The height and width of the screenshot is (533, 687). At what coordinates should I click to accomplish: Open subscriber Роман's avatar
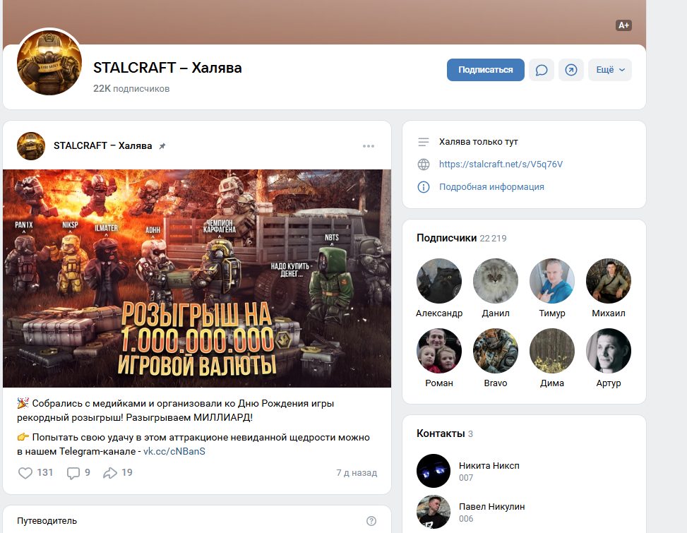pyautogui.click(x=439, y=351)
